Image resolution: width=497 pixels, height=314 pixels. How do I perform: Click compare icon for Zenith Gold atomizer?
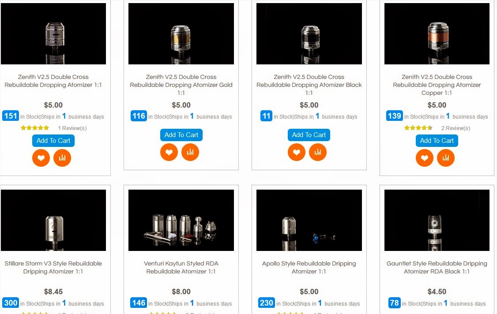[x=190, y=152]
